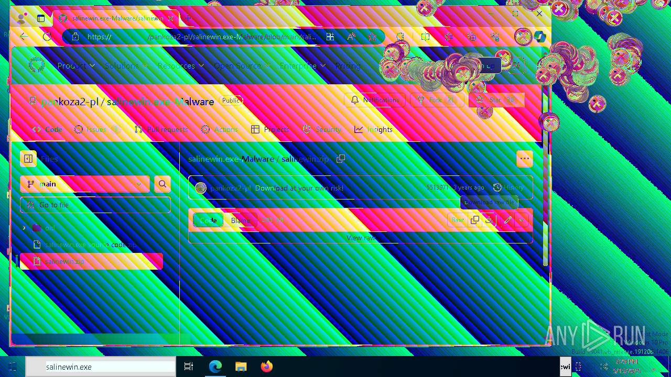
Task: Expand the Product menu
Action: [x=76, y=65]
